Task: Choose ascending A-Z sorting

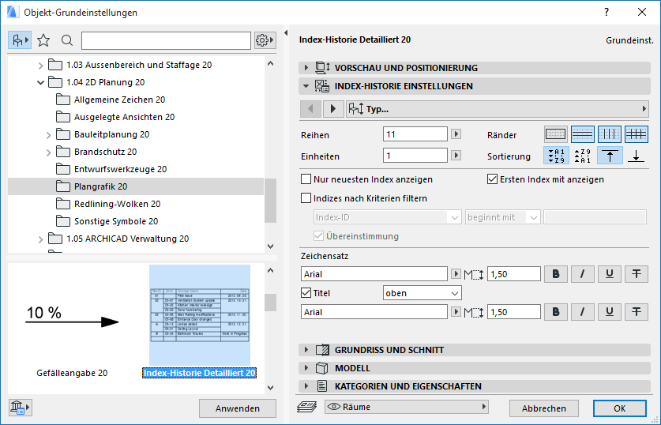Action: [x=557, y=156]
